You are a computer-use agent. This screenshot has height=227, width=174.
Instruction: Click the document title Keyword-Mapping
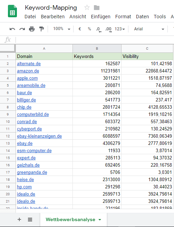pos(51,8)
